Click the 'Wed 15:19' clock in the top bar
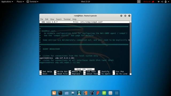This screenshot has height=96, width=171. (85, 2)
